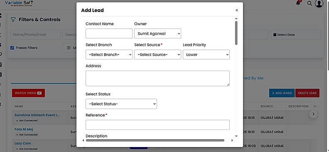Click the Variable Soft logo

pos(19,3)
